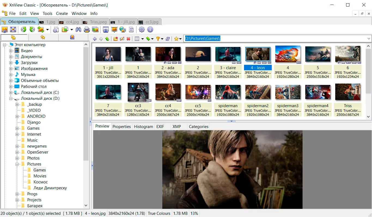Show file properties via document info icon
Viewport: 372px width, 217px height.
[56, 30]
